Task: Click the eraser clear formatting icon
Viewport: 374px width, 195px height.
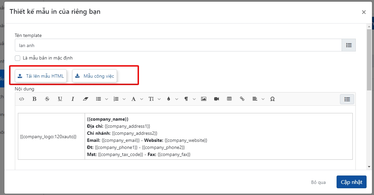Action: (85, 99)
